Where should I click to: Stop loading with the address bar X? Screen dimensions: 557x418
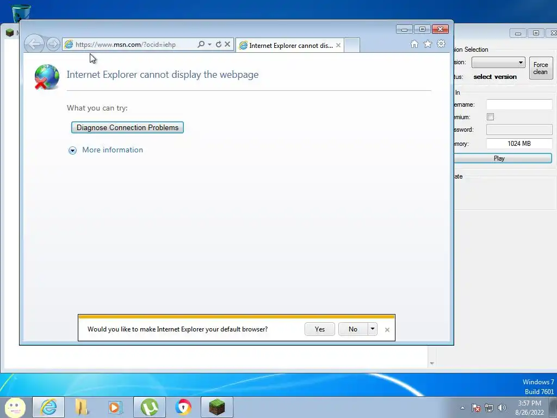coord(227,45)
